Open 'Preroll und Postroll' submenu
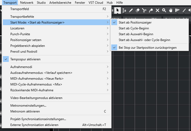This screenshot has height=131, width=191. click(24, 51)
